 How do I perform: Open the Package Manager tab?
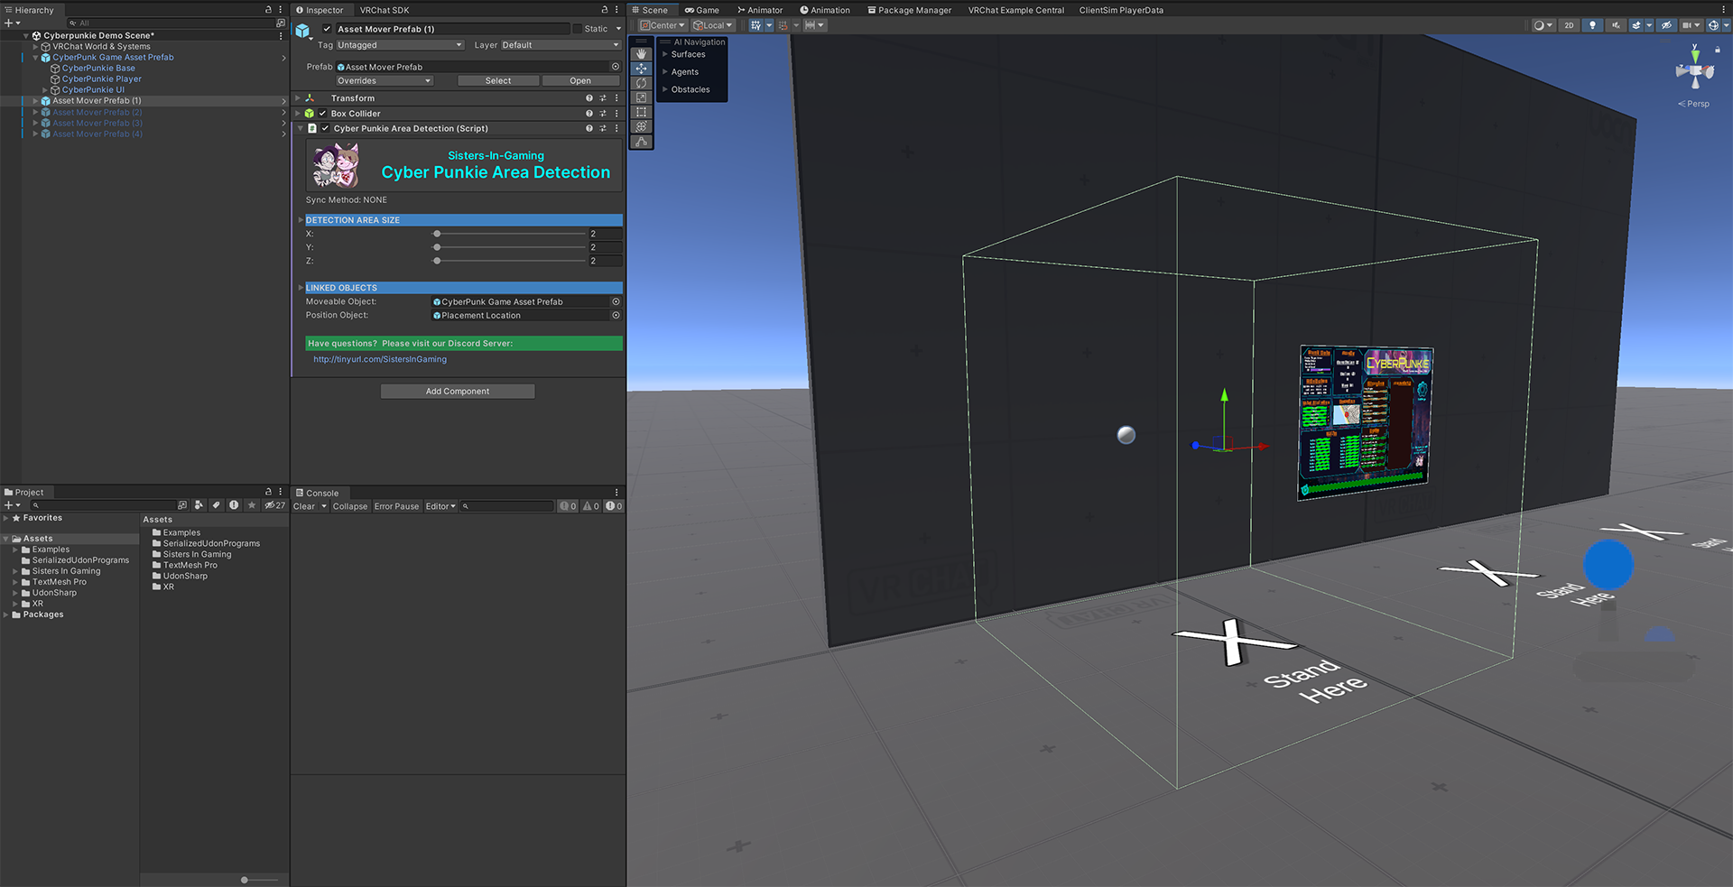[x=909, y=10]
